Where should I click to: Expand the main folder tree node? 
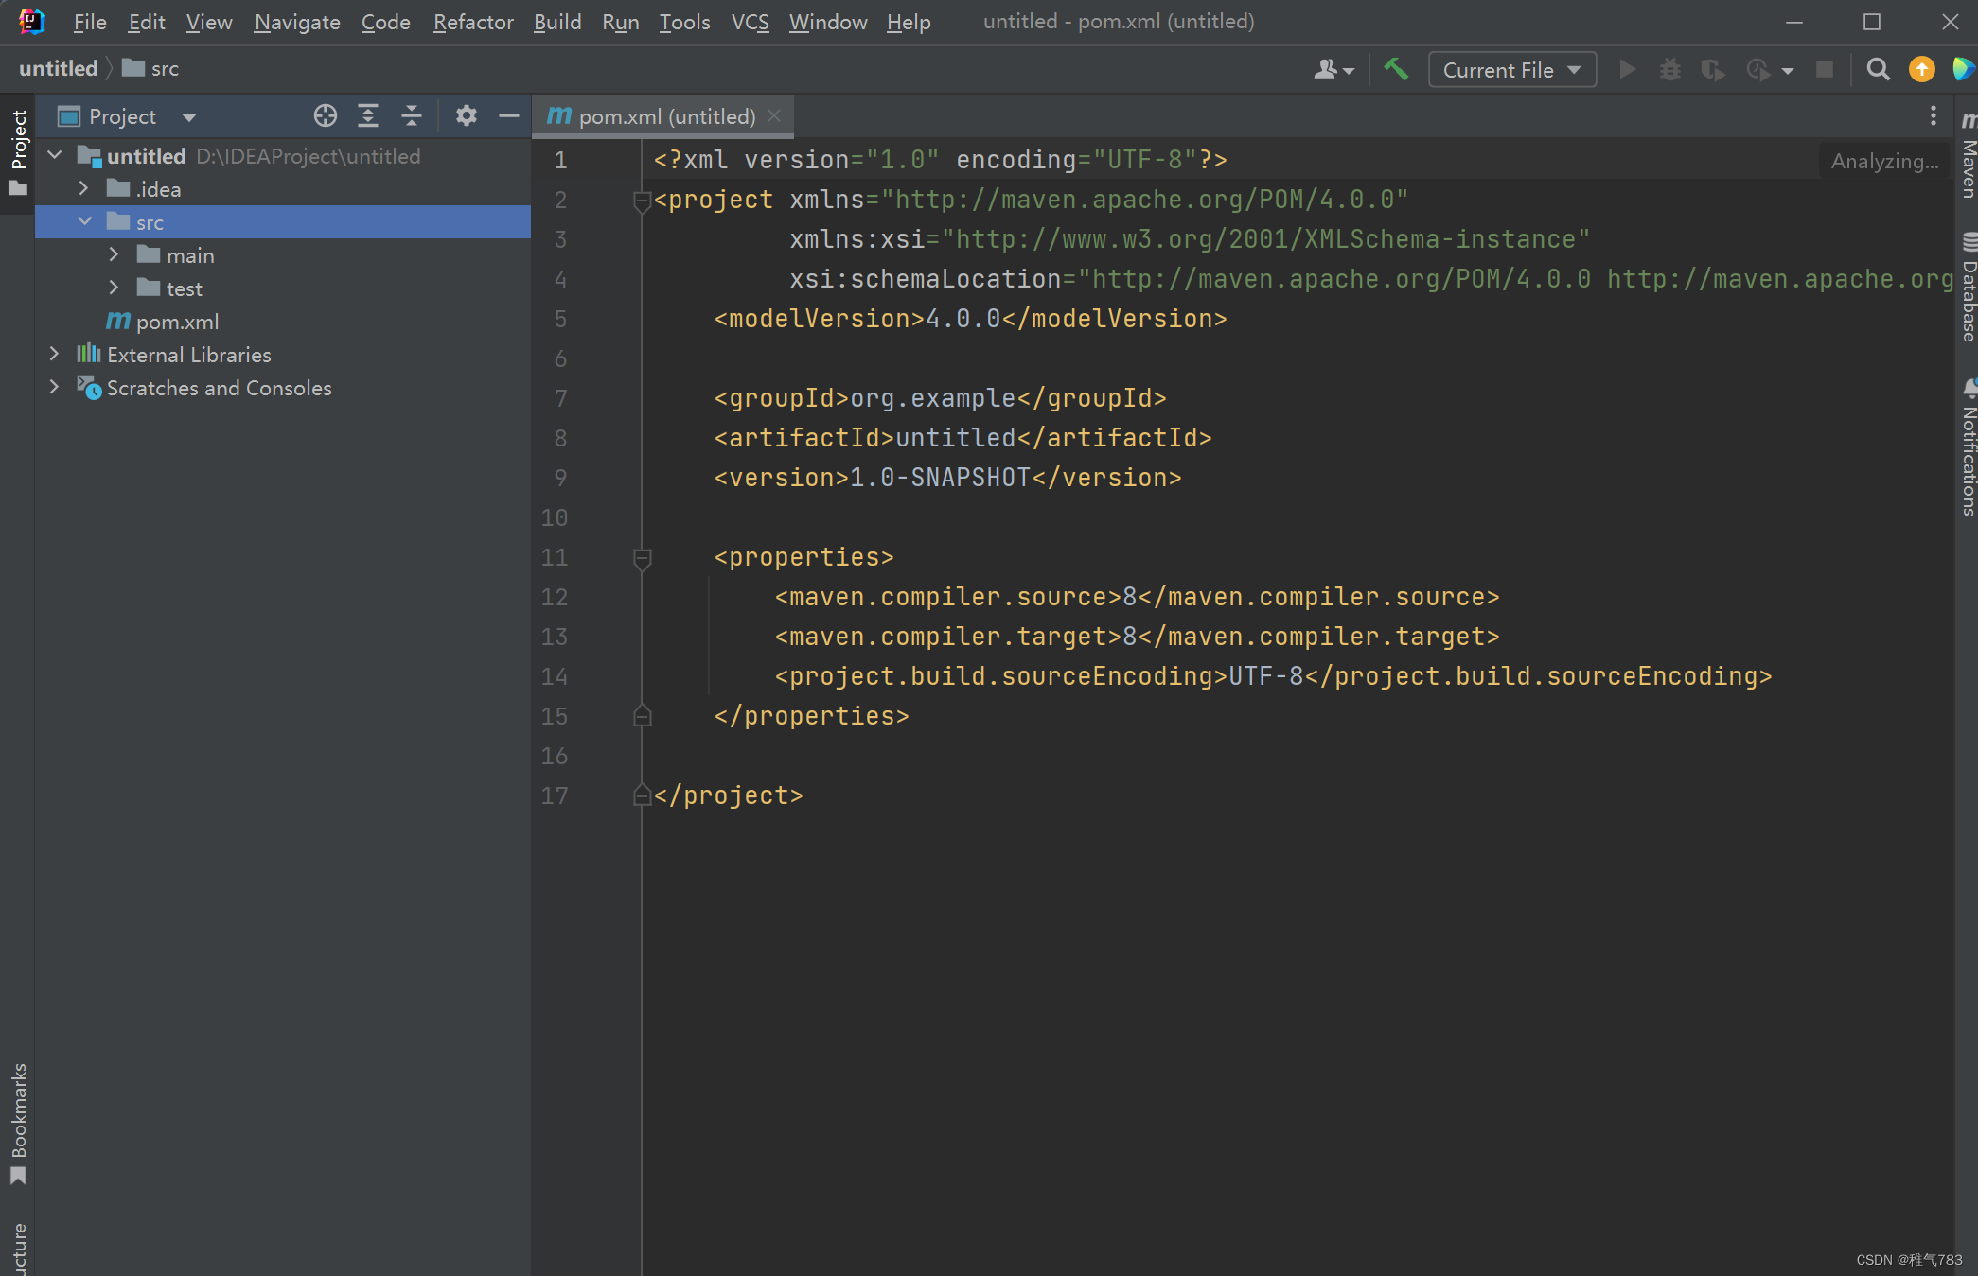[x=114, y=254]
